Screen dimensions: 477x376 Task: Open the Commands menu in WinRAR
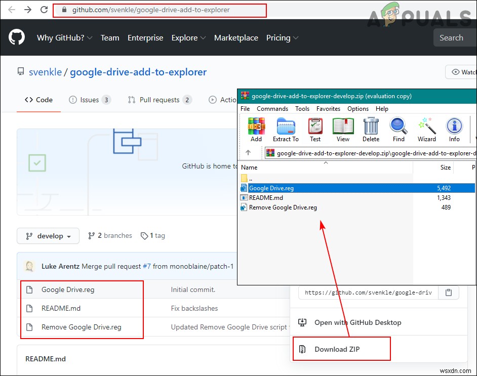click(272, 108)
